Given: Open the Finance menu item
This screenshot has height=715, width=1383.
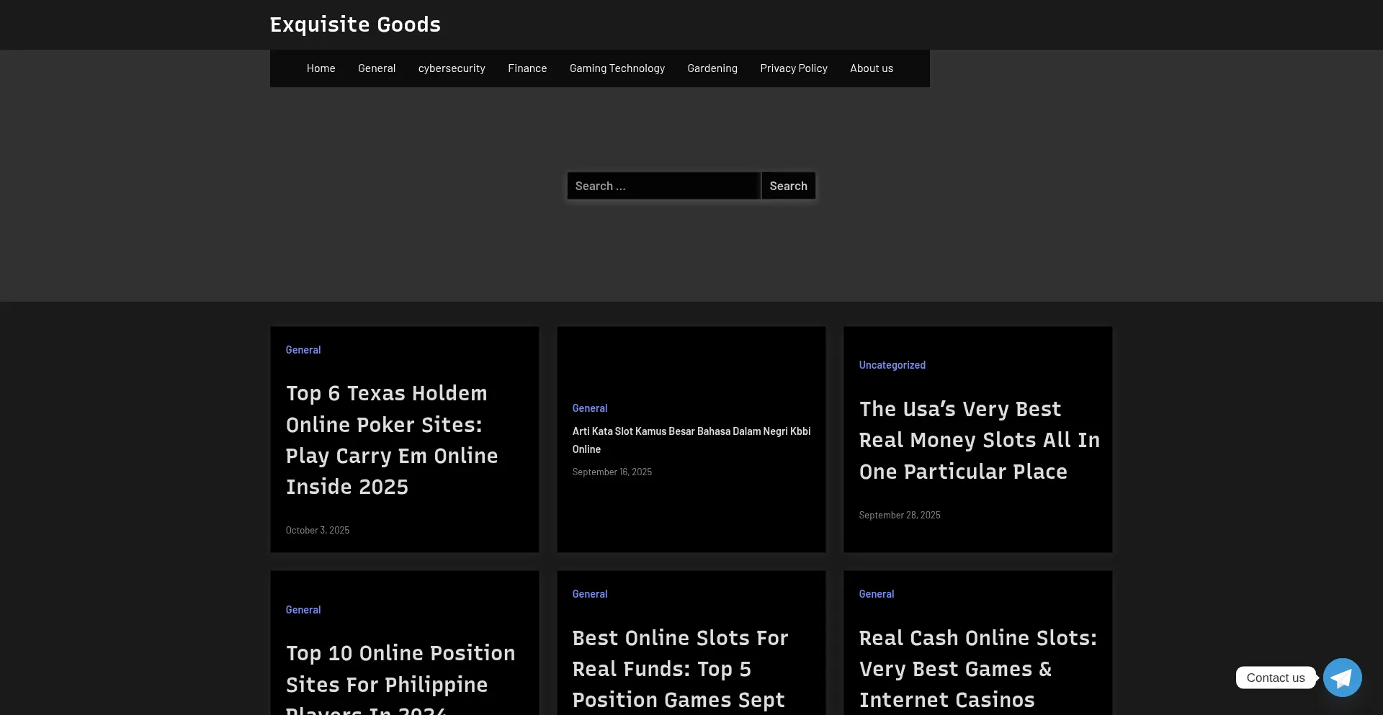Looking at the screenshot, I should click(x=527, y=68).
